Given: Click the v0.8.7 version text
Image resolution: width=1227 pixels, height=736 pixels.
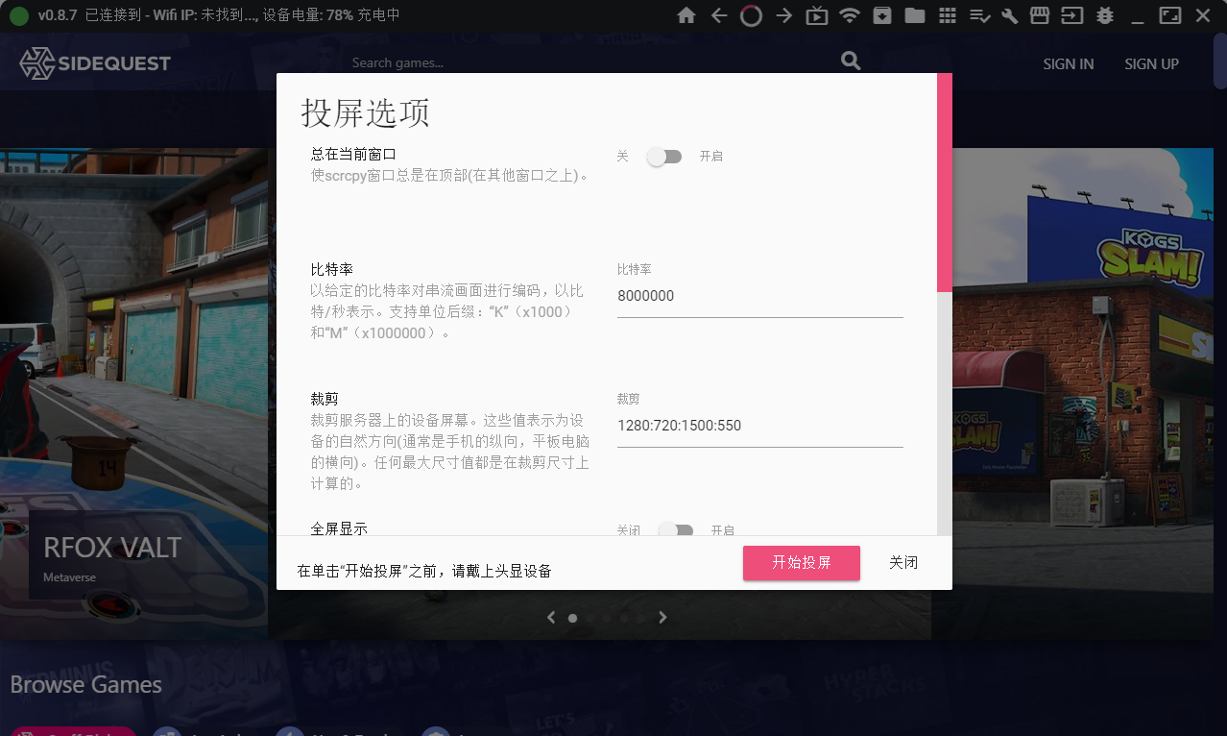Looking at the screenshot, I should 58,15.
